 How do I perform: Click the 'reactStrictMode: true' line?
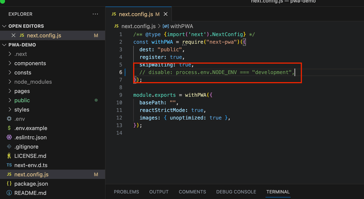point(172,110)
